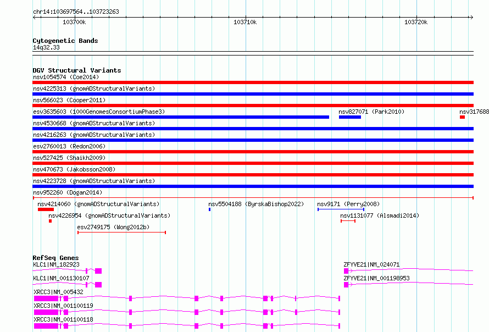Click the right arrow of the ruler
This screenshot has height=332, width=489.
point(471,17)
